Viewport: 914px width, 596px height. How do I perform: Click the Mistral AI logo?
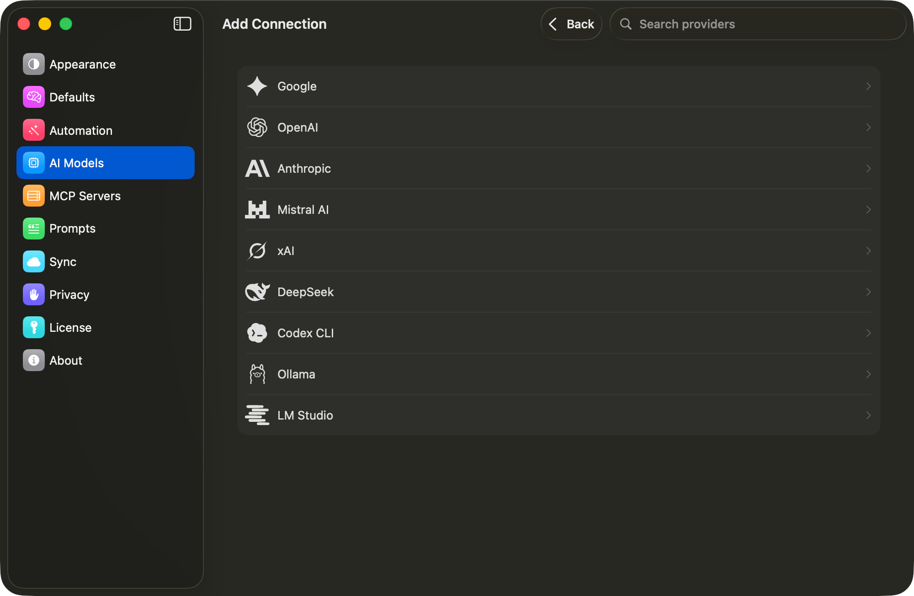tap(257, 209)
